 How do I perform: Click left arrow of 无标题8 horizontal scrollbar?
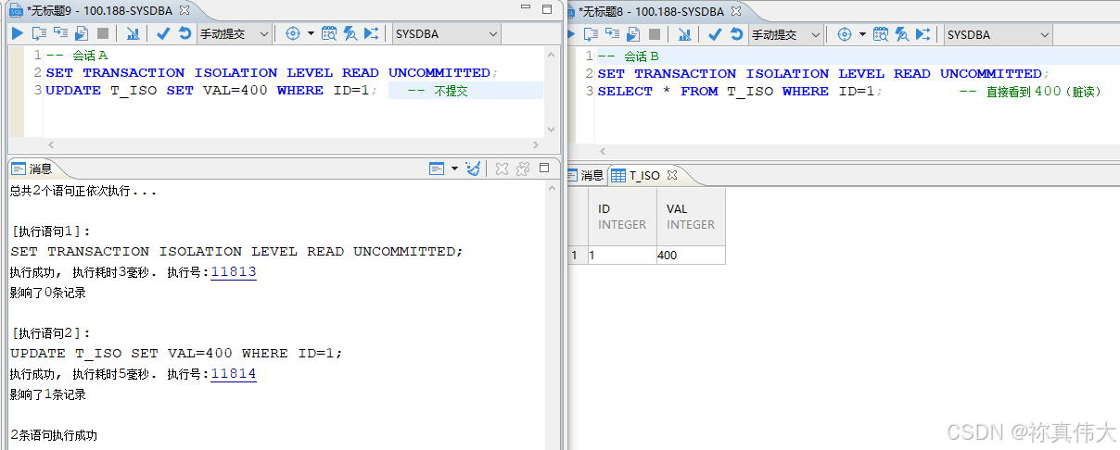click(603, 151)
